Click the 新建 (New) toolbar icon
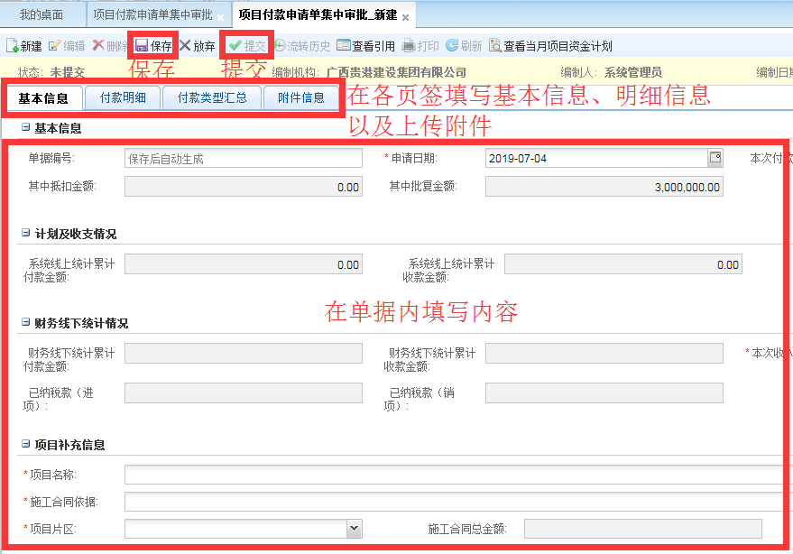Screen dimensions: 793x554 coord(12,46)
